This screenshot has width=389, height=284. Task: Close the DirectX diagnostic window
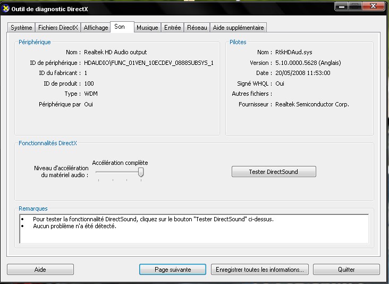pyautogui.click(x=373, y=5)
